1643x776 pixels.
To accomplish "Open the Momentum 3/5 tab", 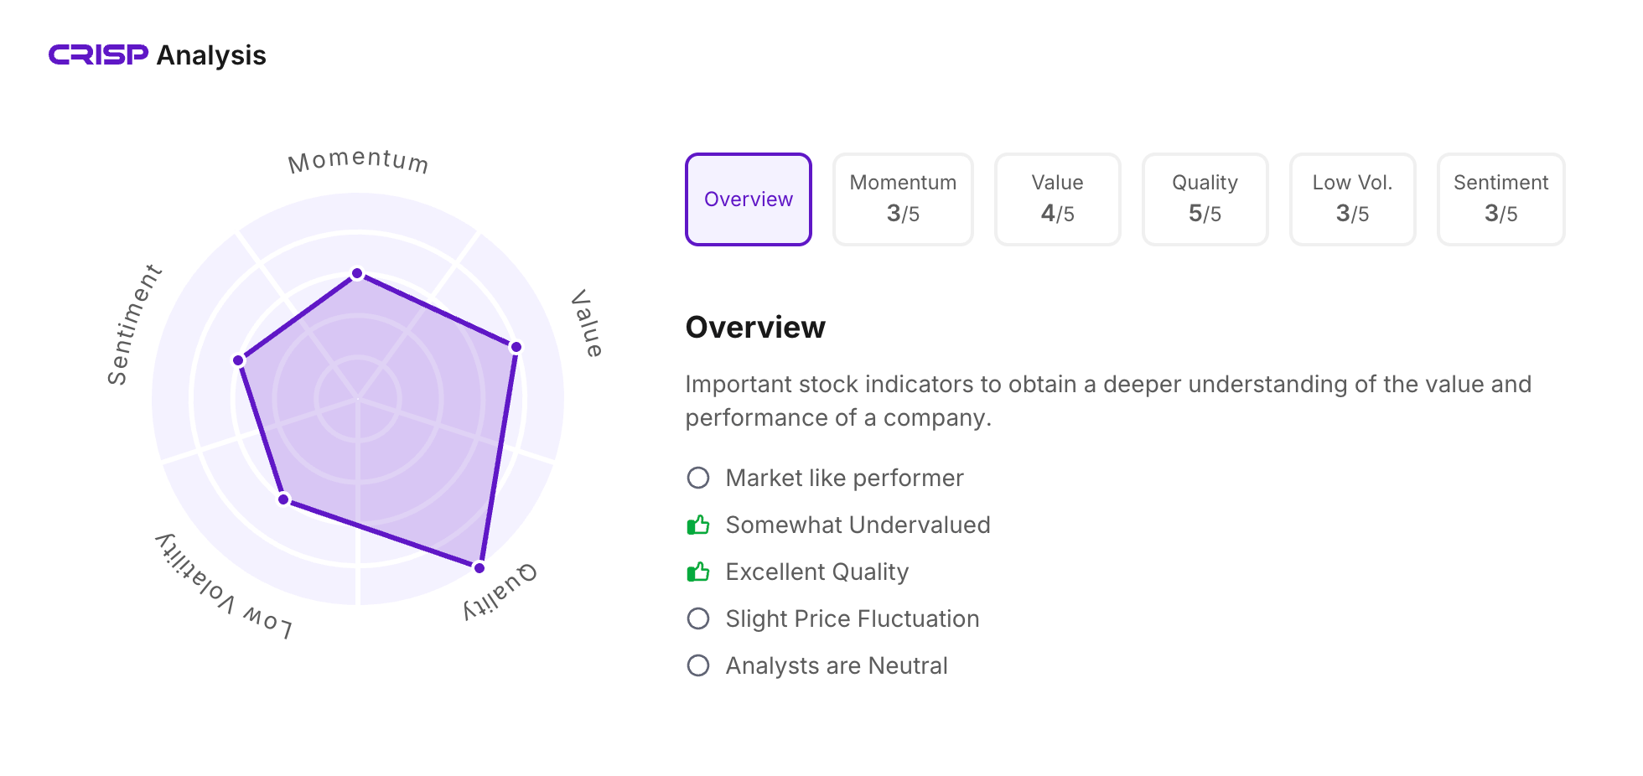I will pos(903,199).
